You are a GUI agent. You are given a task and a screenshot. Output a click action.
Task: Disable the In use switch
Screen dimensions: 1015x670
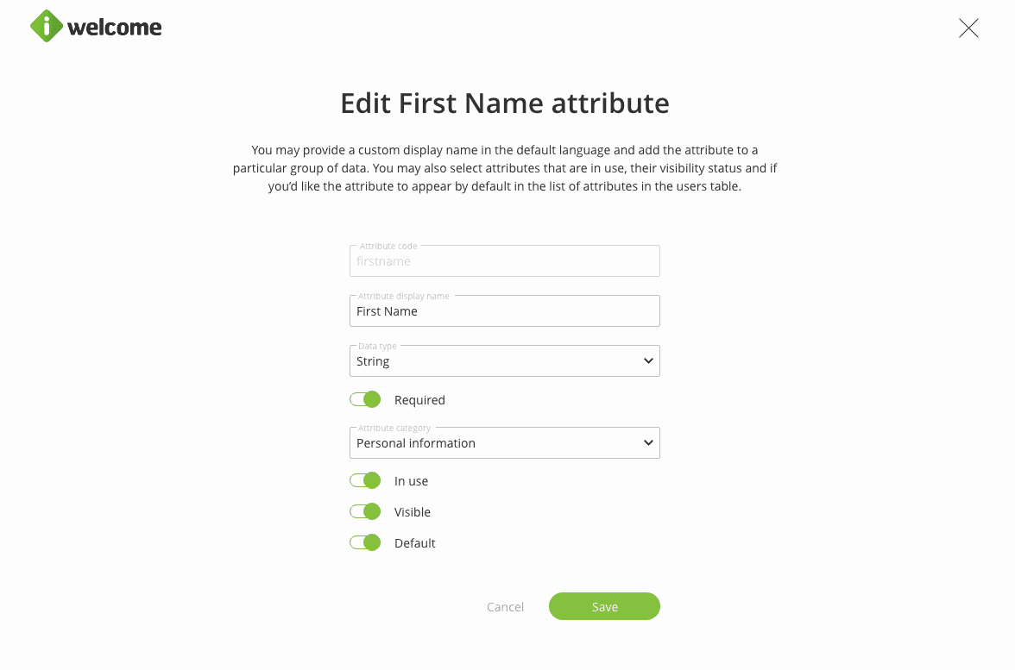tap(365, 480)
